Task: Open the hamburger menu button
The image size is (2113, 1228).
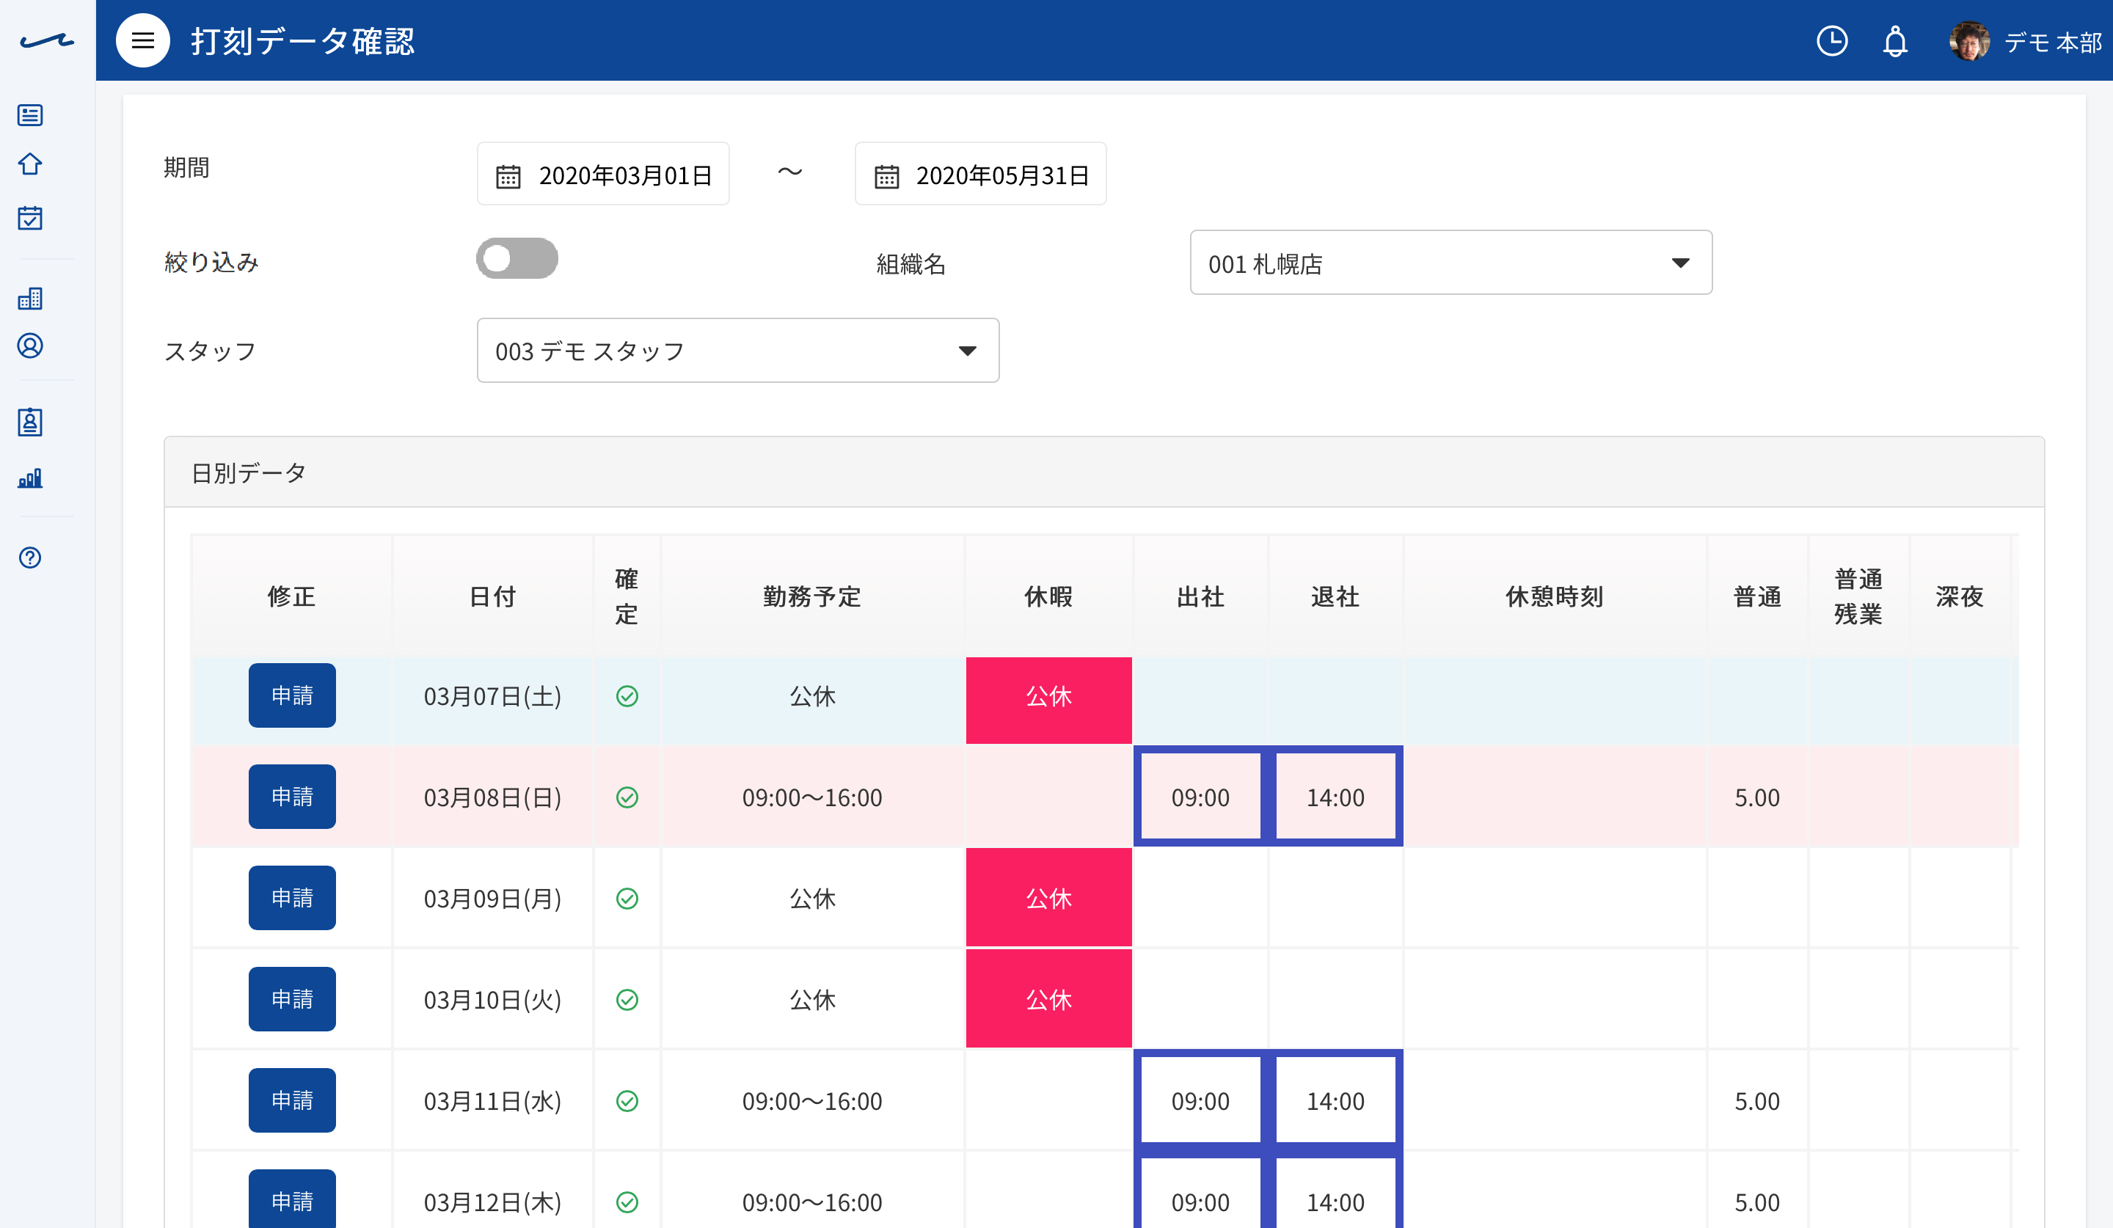Action: coord(142,40)
